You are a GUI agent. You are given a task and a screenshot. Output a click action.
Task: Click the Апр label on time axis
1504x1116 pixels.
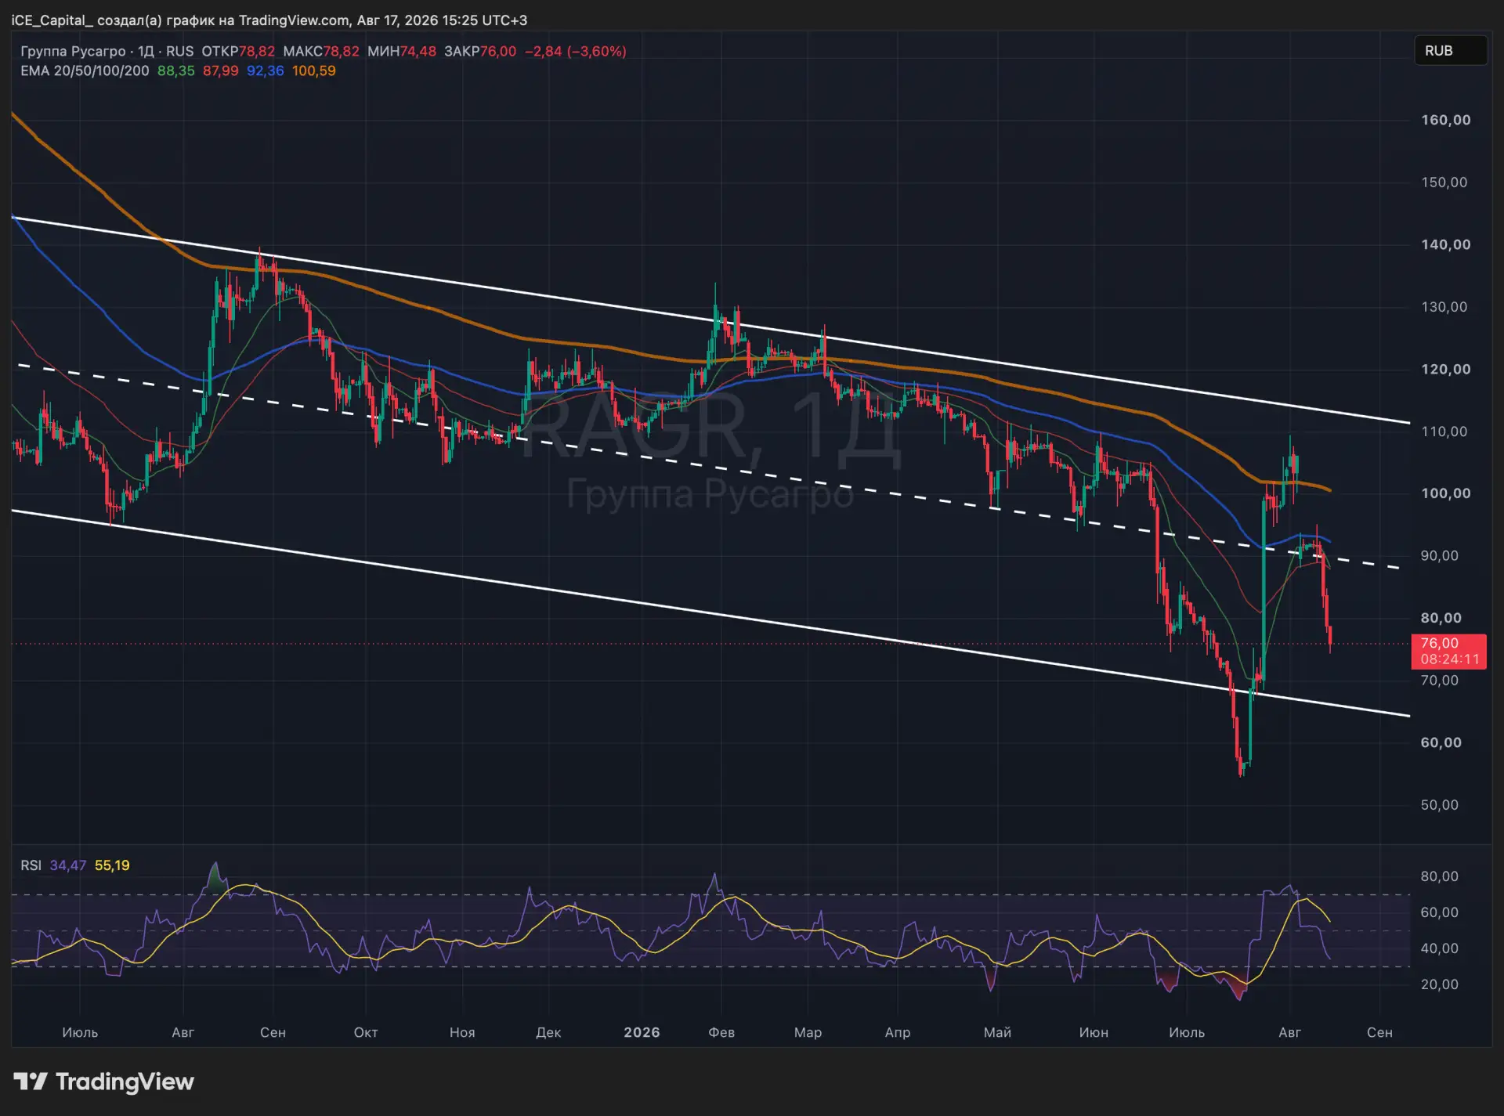[898, 1032]
